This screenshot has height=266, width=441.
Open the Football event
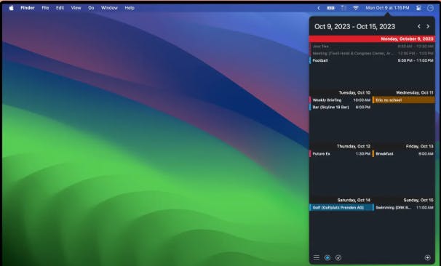click(372, 60)
